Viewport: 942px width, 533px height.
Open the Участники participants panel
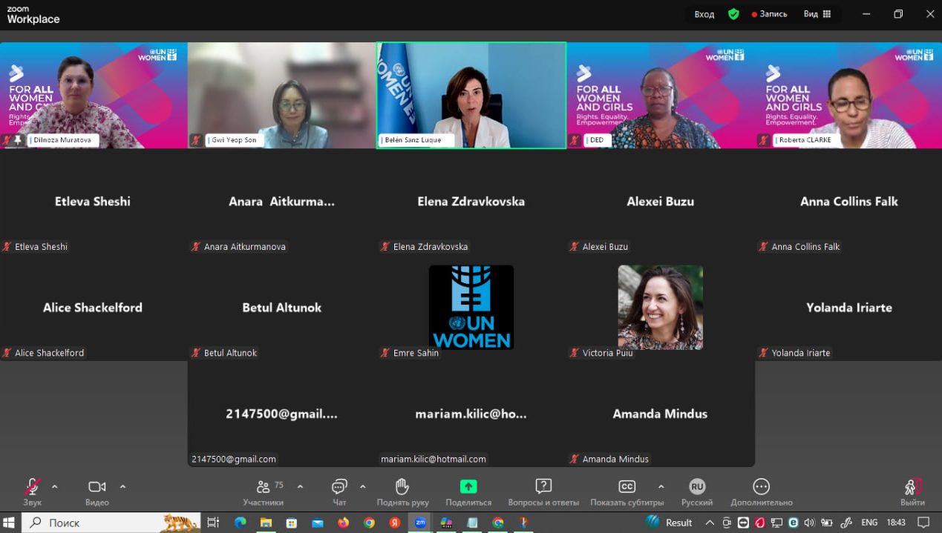[x=264, y=492]
